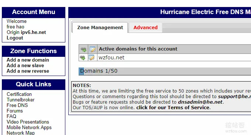
Task: Open the Advanced tab
Action: click(145, 28)
